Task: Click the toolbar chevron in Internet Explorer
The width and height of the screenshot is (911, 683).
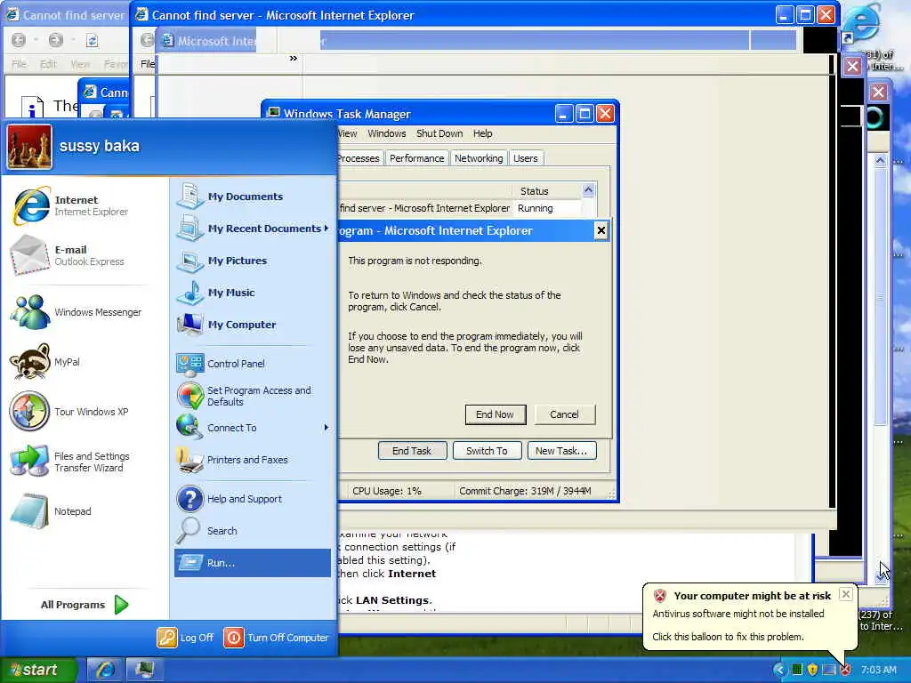Action: [x=294, y=58]
